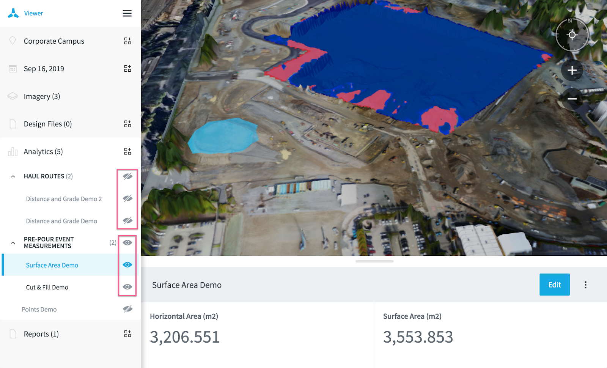Click the Analytics bar chart icon
This screenshot has height=368, width=607.
(x=13, y=152)
